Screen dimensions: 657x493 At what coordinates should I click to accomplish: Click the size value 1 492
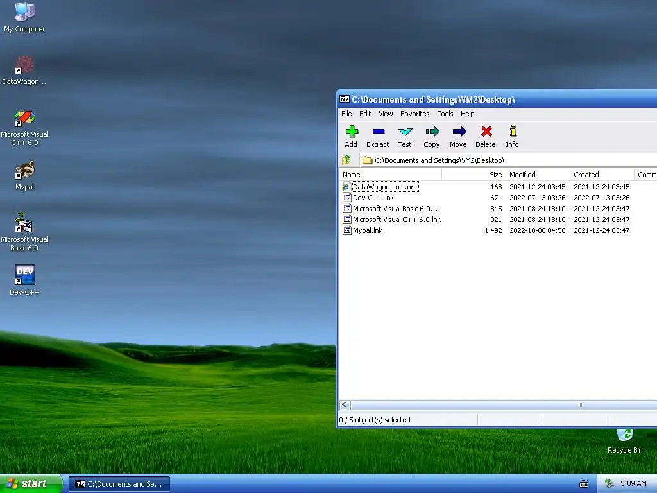pos(493,230)
